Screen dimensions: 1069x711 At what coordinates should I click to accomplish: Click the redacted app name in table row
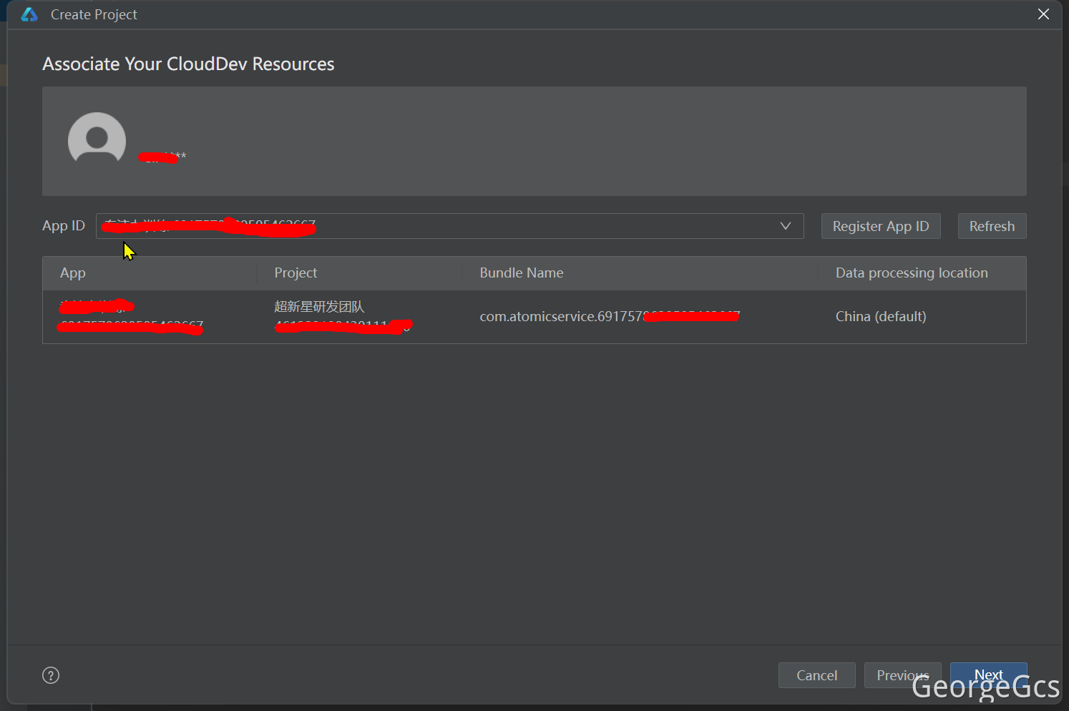97,308
